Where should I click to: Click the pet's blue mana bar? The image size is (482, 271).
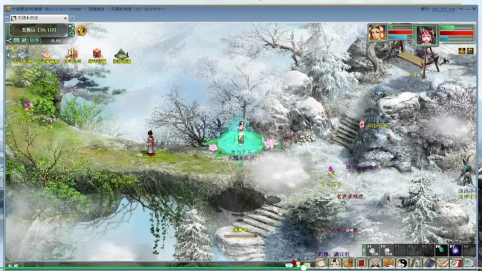pos(456,38)
